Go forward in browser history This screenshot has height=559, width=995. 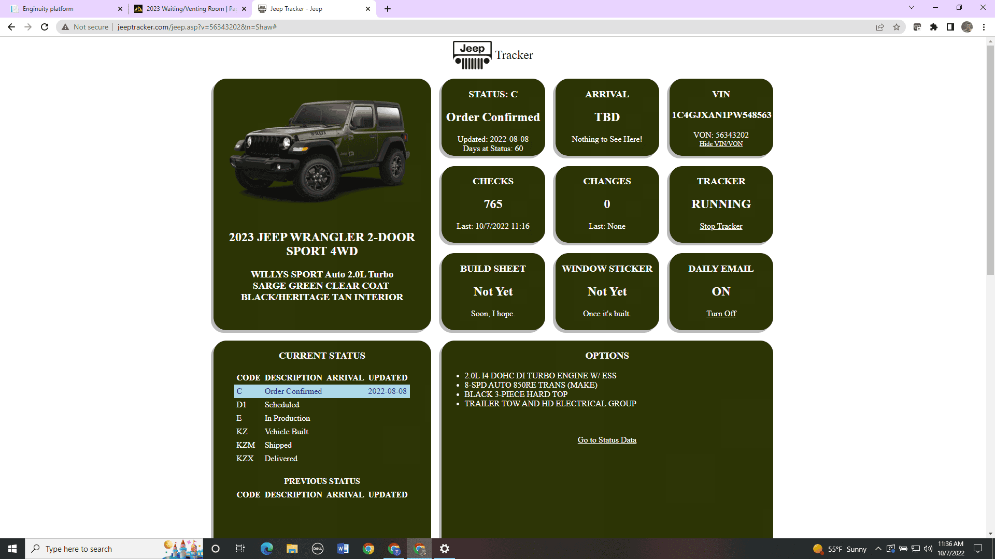click(28, 27)
